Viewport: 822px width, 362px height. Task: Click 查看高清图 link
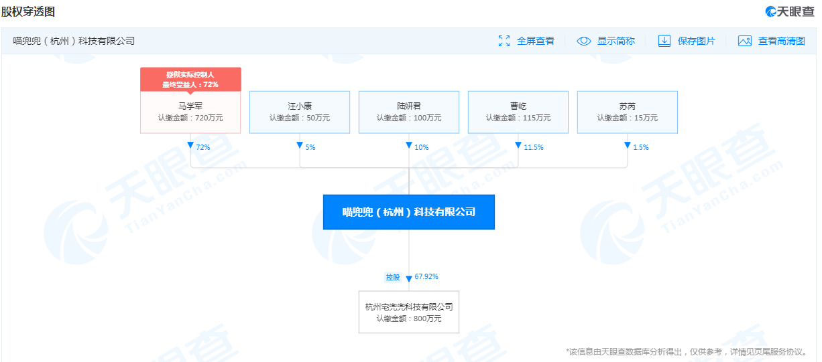click(781, 41)
